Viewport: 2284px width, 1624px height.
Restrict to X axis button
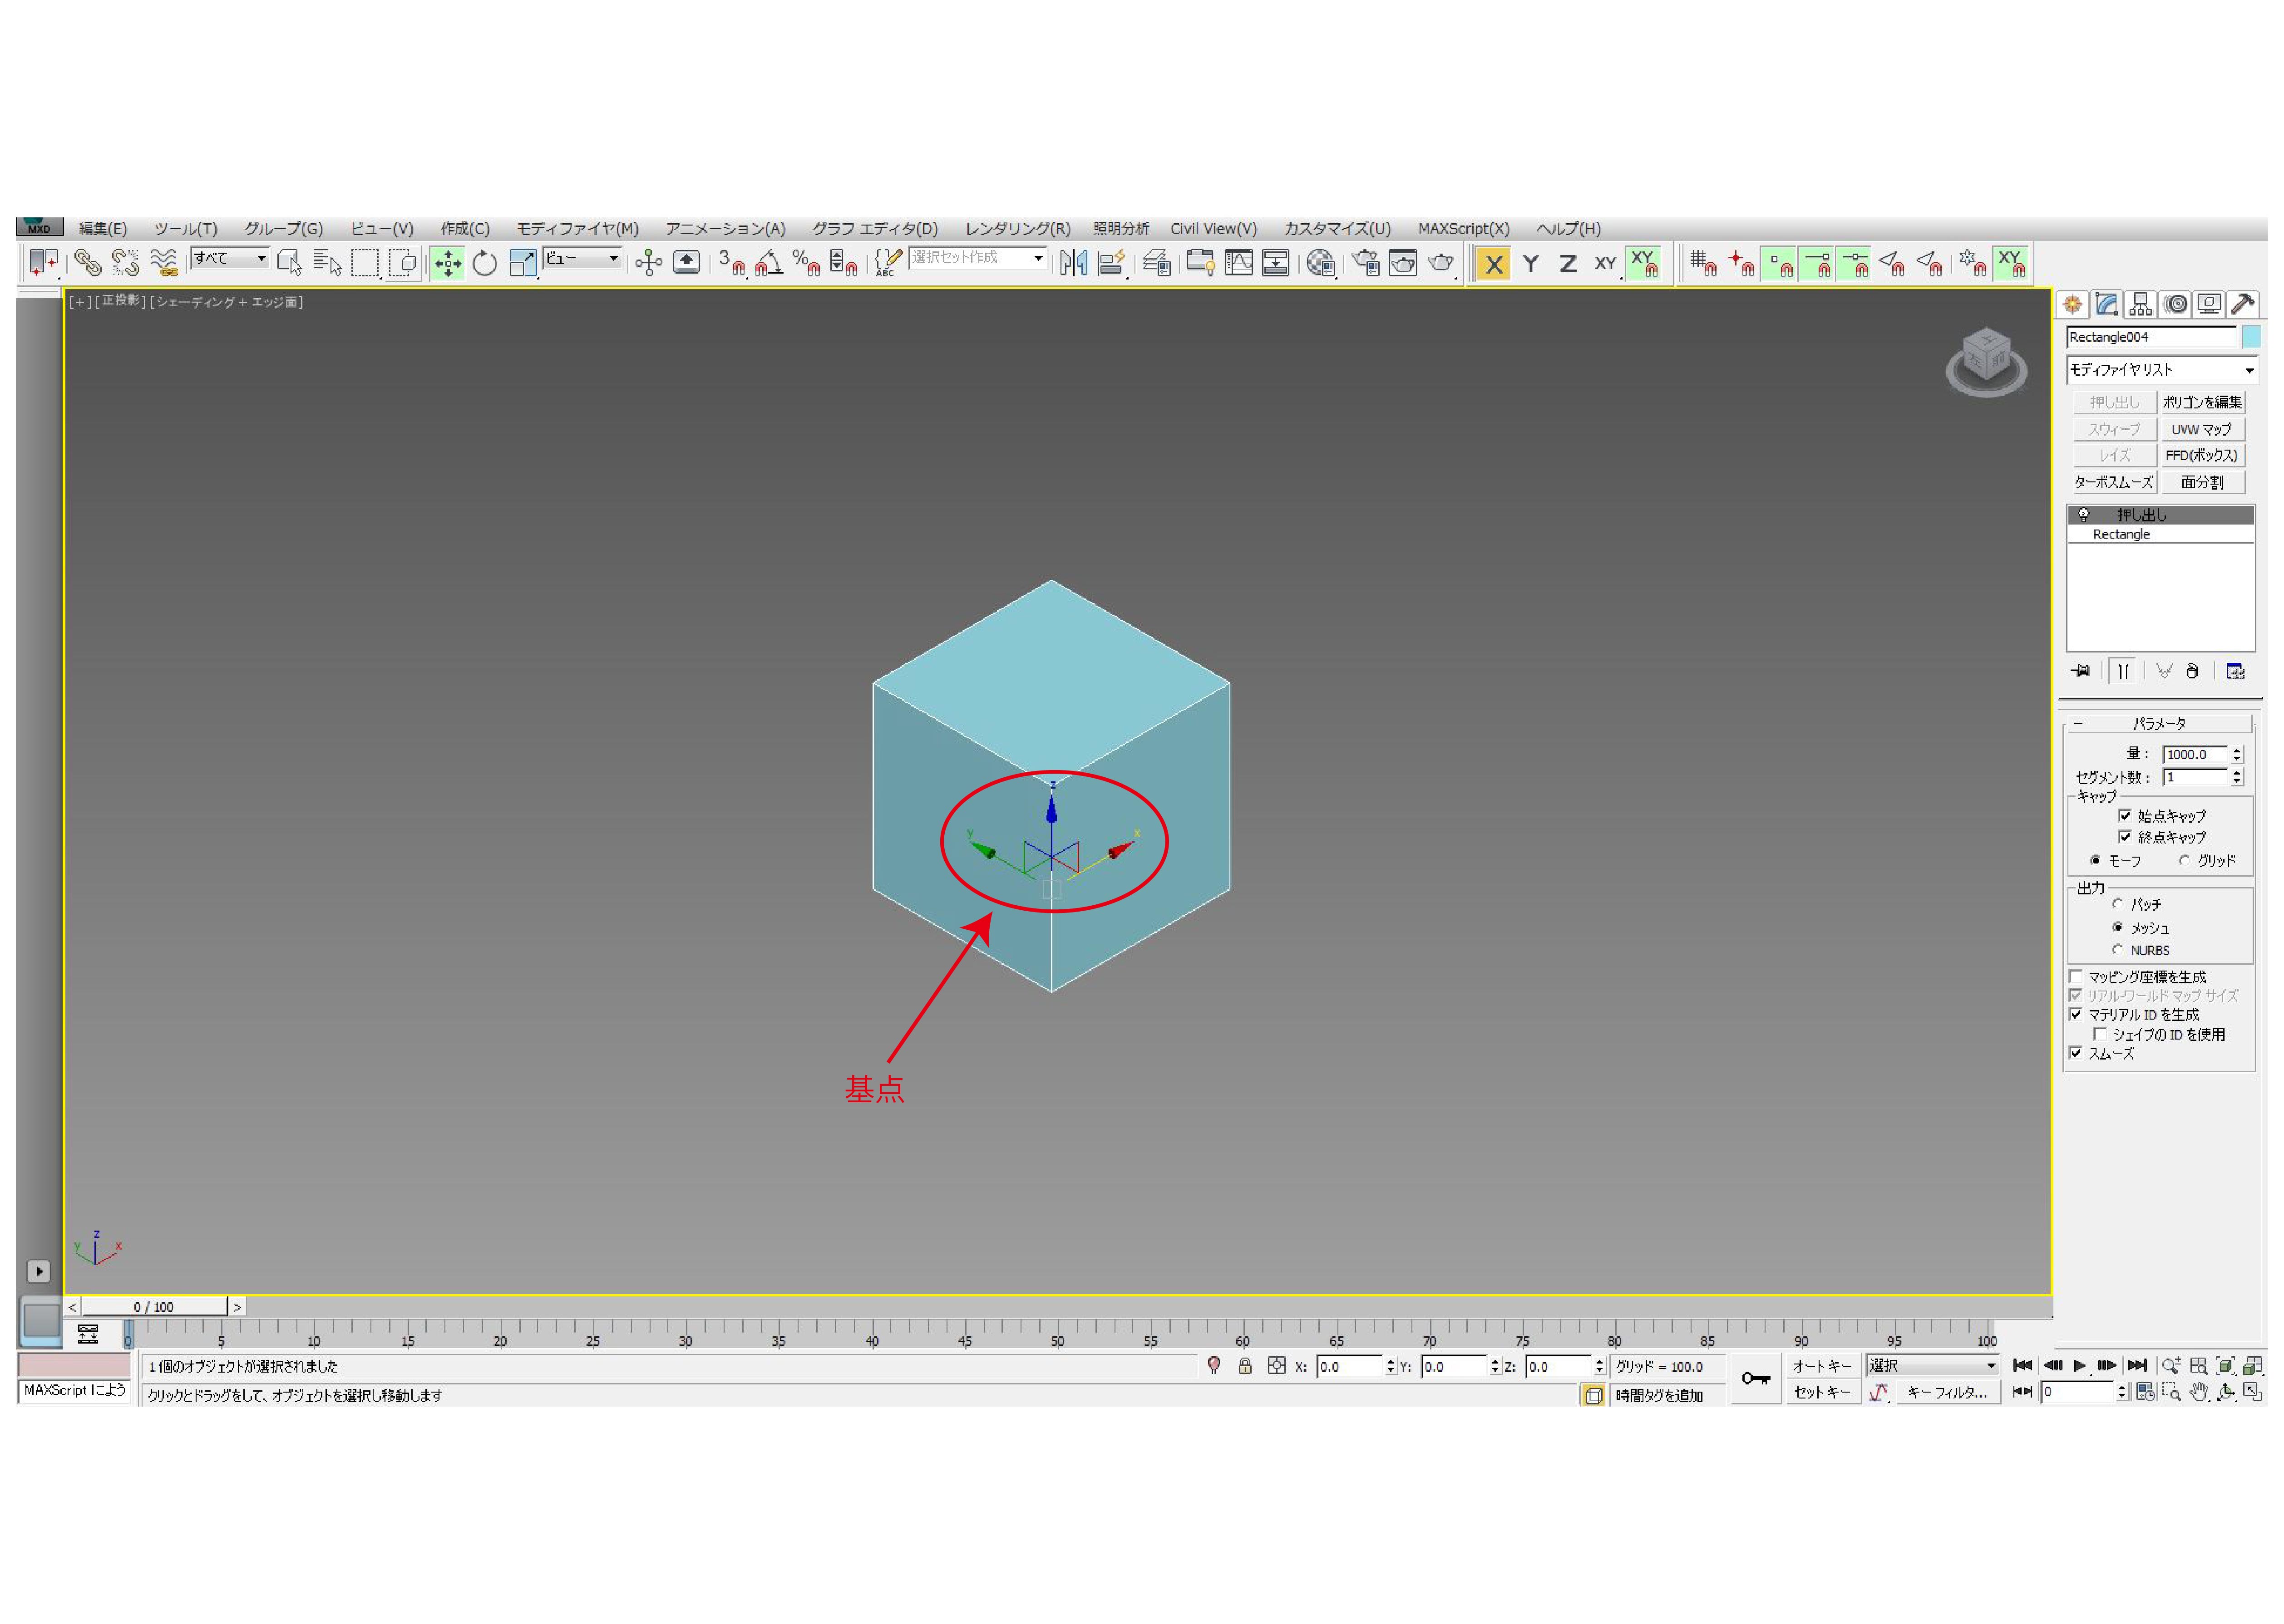[x=1493, y=264]
